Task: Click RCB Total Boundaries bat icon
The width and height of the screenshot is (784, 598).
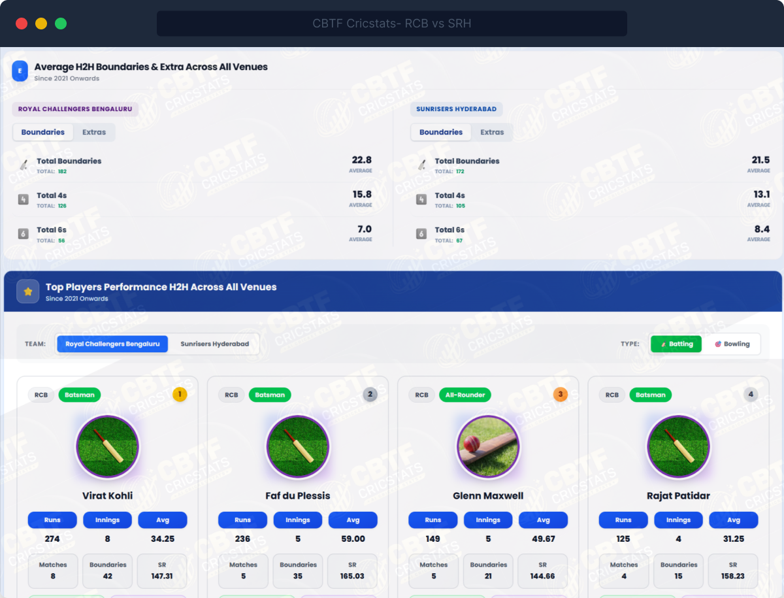Action: point(24,165)
